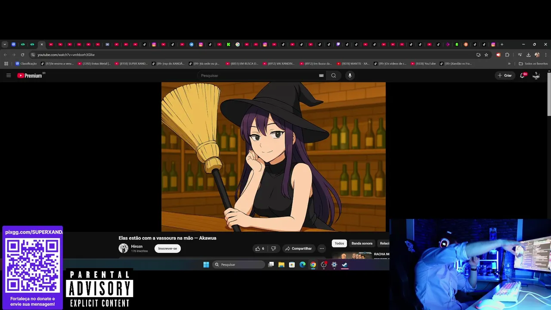Screen dimensions: 551x310
Task: Open the VAI XANDIN bookmark
Action: click(x=279, y=64)
